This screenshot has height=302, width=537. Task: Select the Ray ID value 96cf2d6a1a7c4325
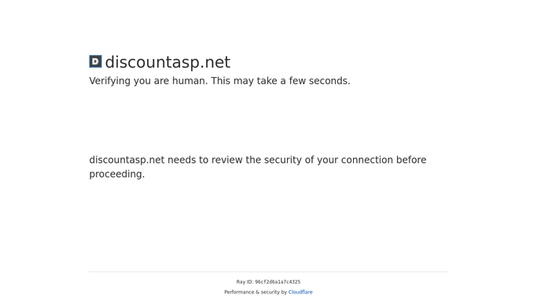pyautogui.click(x=278, y=282)
